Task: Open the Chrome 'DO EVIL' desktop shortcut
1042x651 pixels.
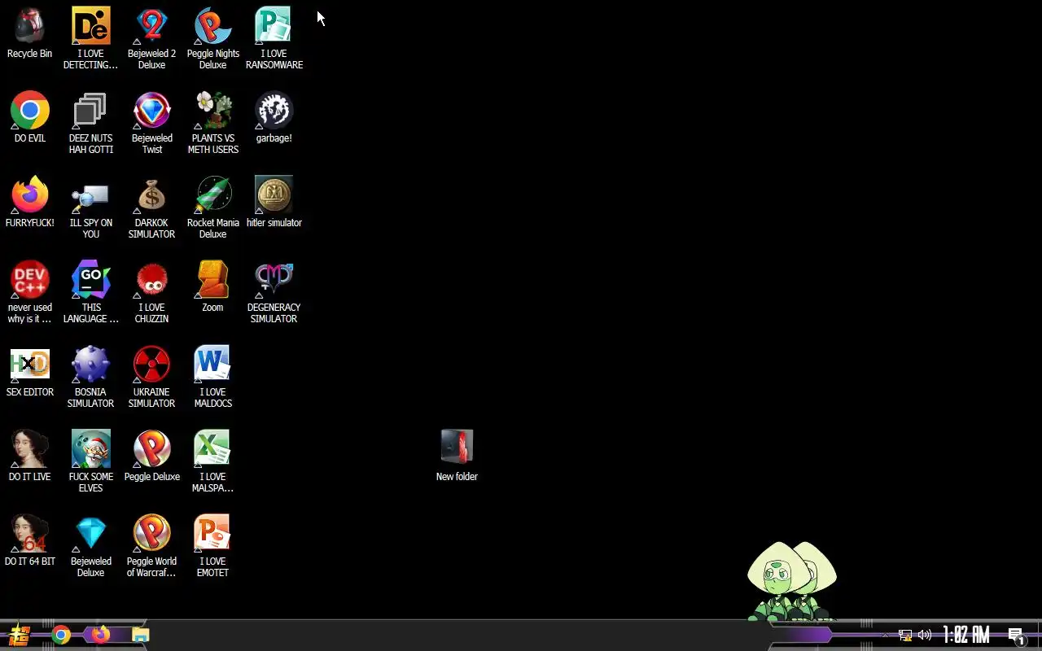Action: [x=29, y=110]
